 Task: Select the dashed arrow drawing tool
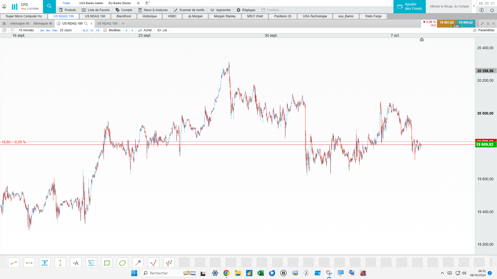[138, 263]
